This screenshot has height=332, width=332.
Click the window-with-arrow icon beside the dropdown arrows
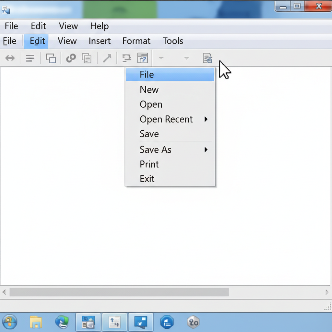click(143, 58)
